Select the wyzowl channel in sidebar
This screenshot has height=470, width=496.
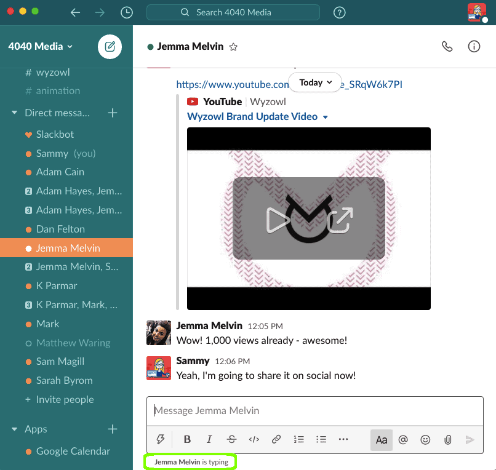click(52, 72)
